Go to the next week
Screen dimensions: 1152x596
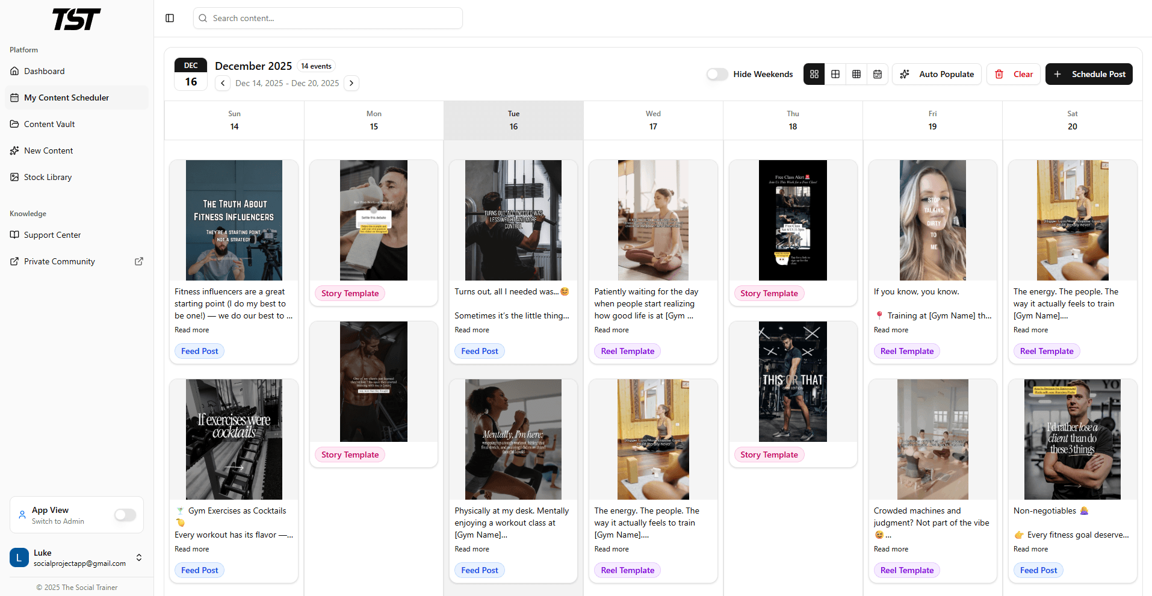click(x=351, y=83)
